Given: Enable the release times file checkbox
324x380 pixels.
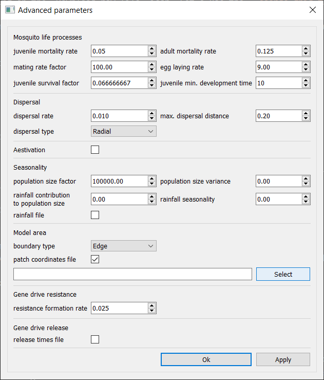Looking at the screenshot, I should (95, 339).
